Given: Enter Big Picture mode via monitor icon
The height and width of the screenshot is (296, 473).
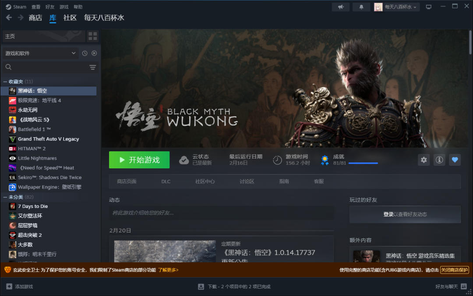Looking at the screenshot, I should tap(429, 7).
